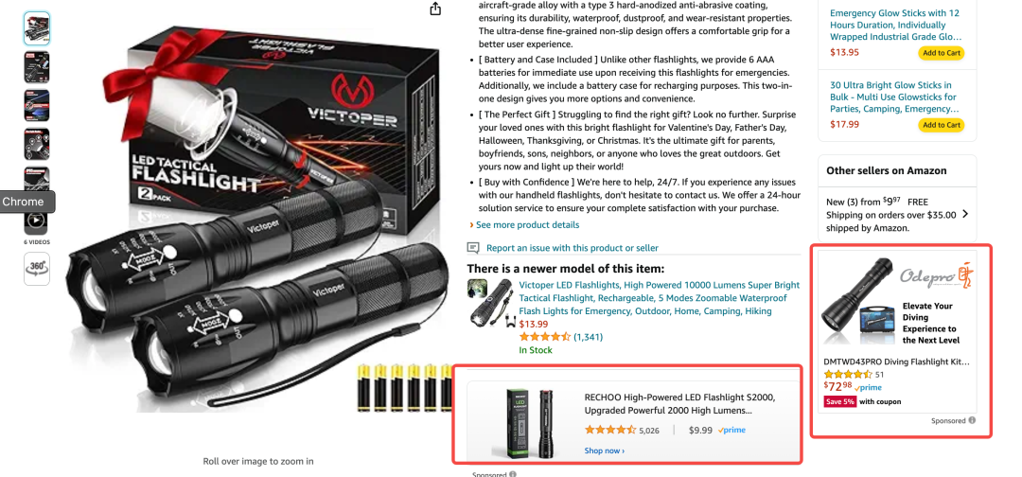Click the Report an issue speech-bubble icon
The image size is (1022, 477).
[473, 248]
